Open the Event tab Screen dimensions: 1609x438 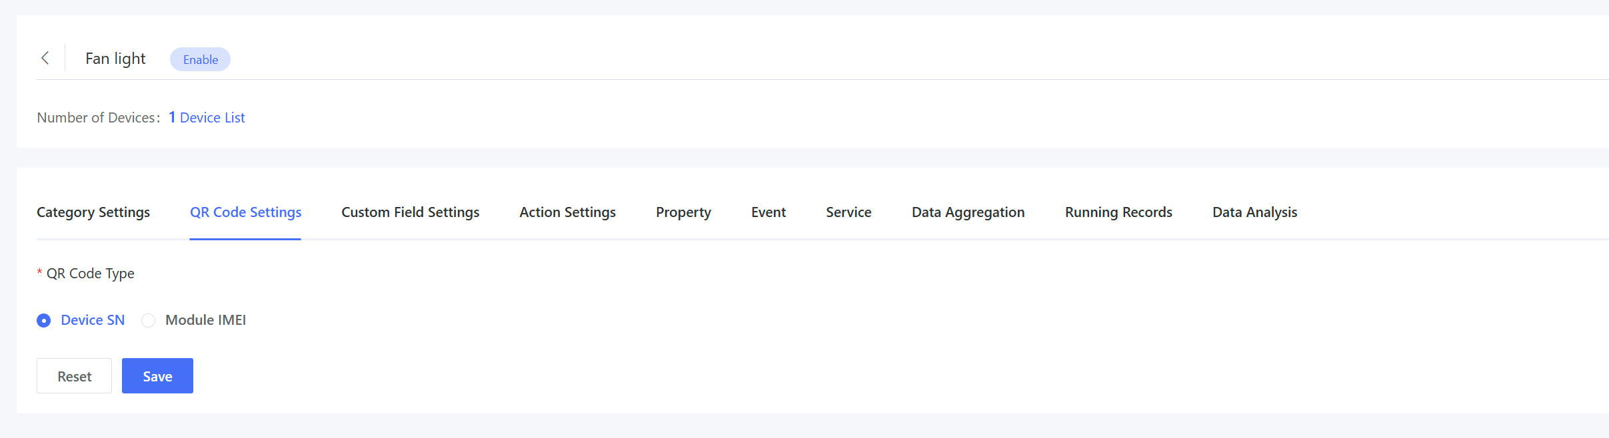point(768,212)
